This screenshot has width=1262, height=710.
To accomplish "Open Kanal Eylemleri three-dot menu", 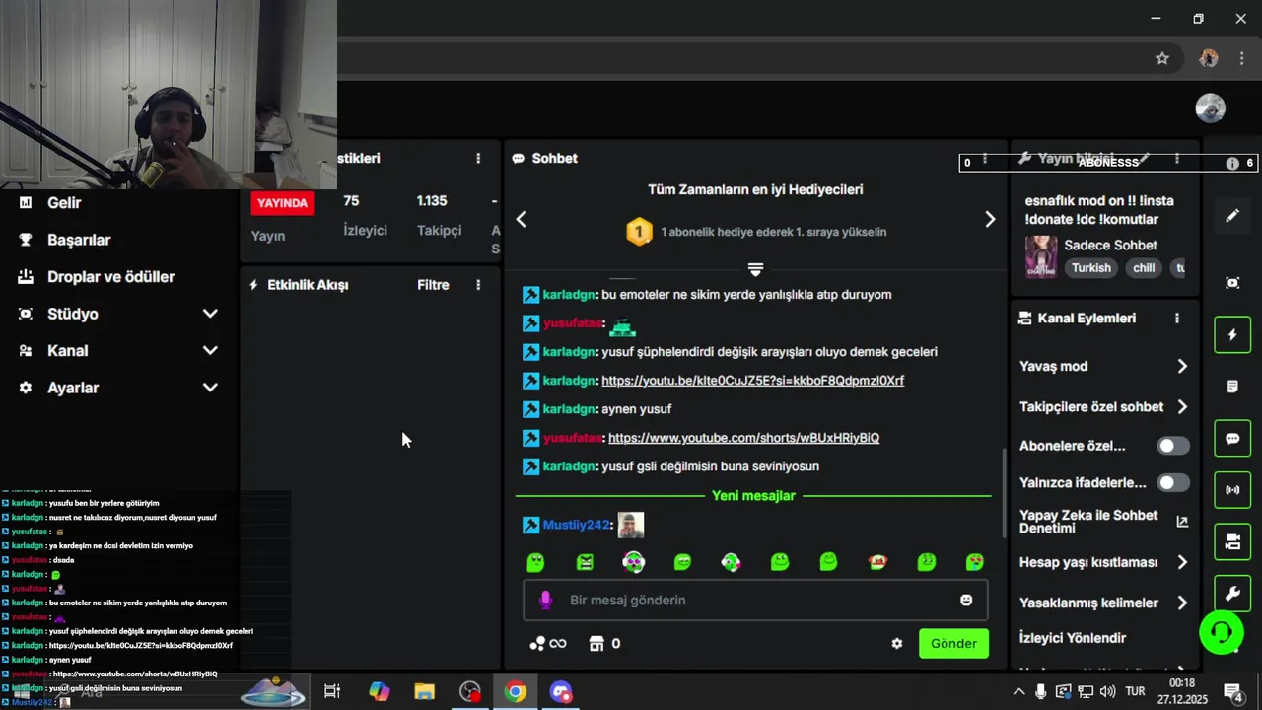I will coord(1176,319).
